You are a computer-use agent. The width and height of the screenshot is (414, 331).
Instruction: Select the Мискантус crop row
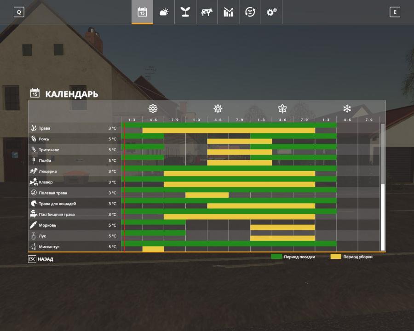[49, 247]
